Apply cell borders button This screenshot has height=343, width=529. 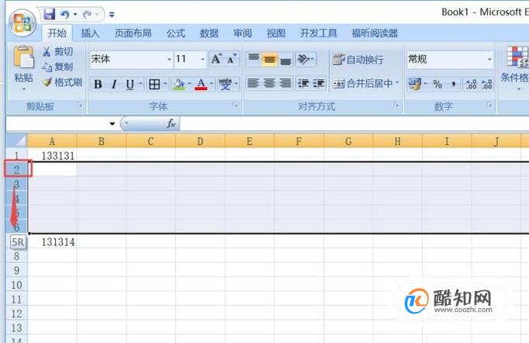point(154,84)
